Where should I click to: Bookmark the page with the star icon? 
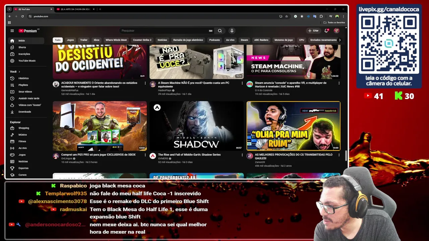tap(287, 16)
